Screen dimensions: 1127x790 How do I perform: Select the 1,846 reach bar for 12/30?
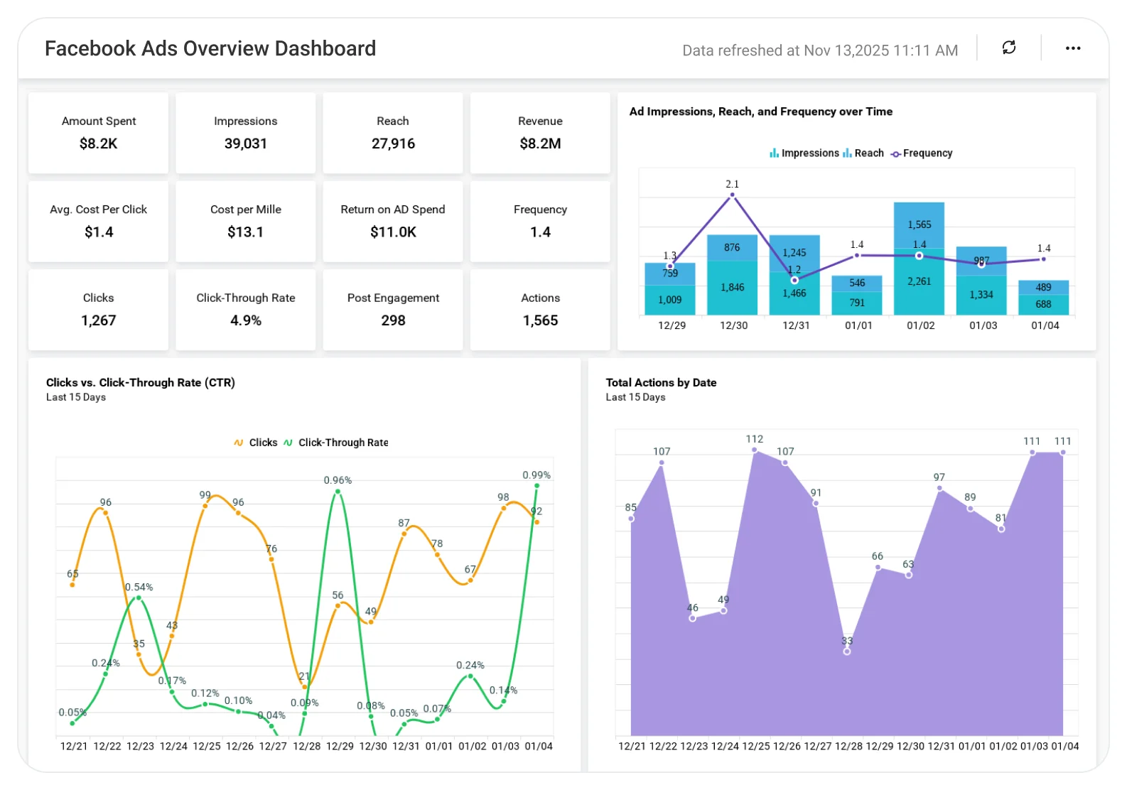732,288
